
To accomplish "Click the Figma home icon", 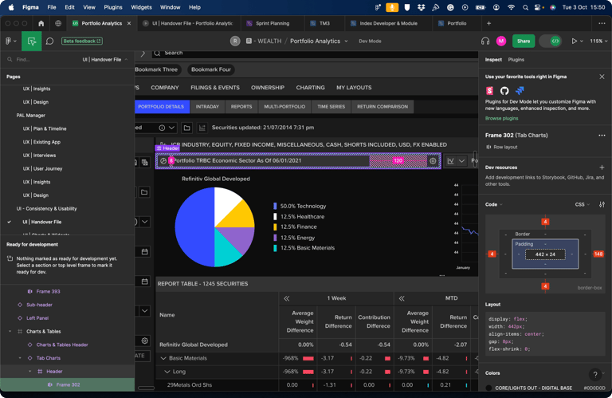I will pos(41,23).
